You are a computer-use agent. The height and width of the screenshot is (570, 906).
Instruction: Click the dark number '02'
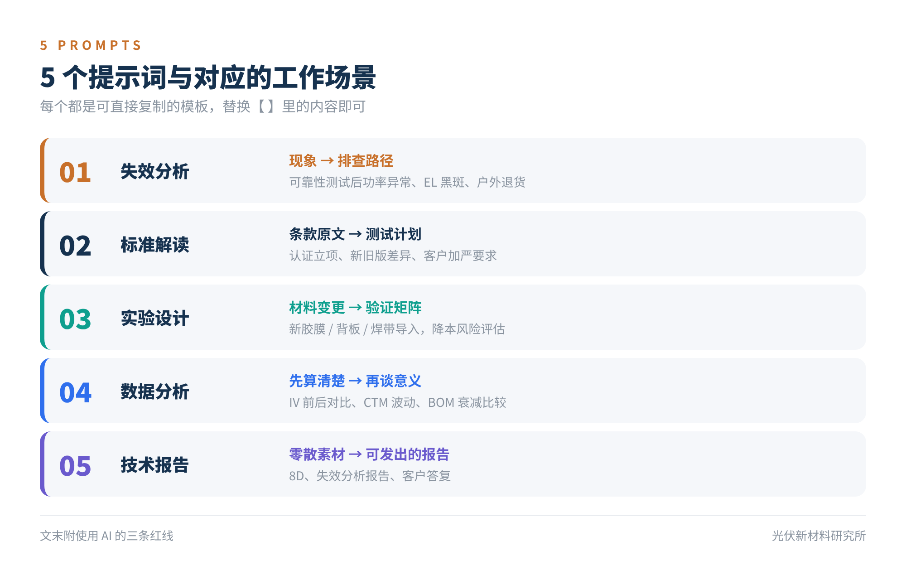(x=75, y=246)
